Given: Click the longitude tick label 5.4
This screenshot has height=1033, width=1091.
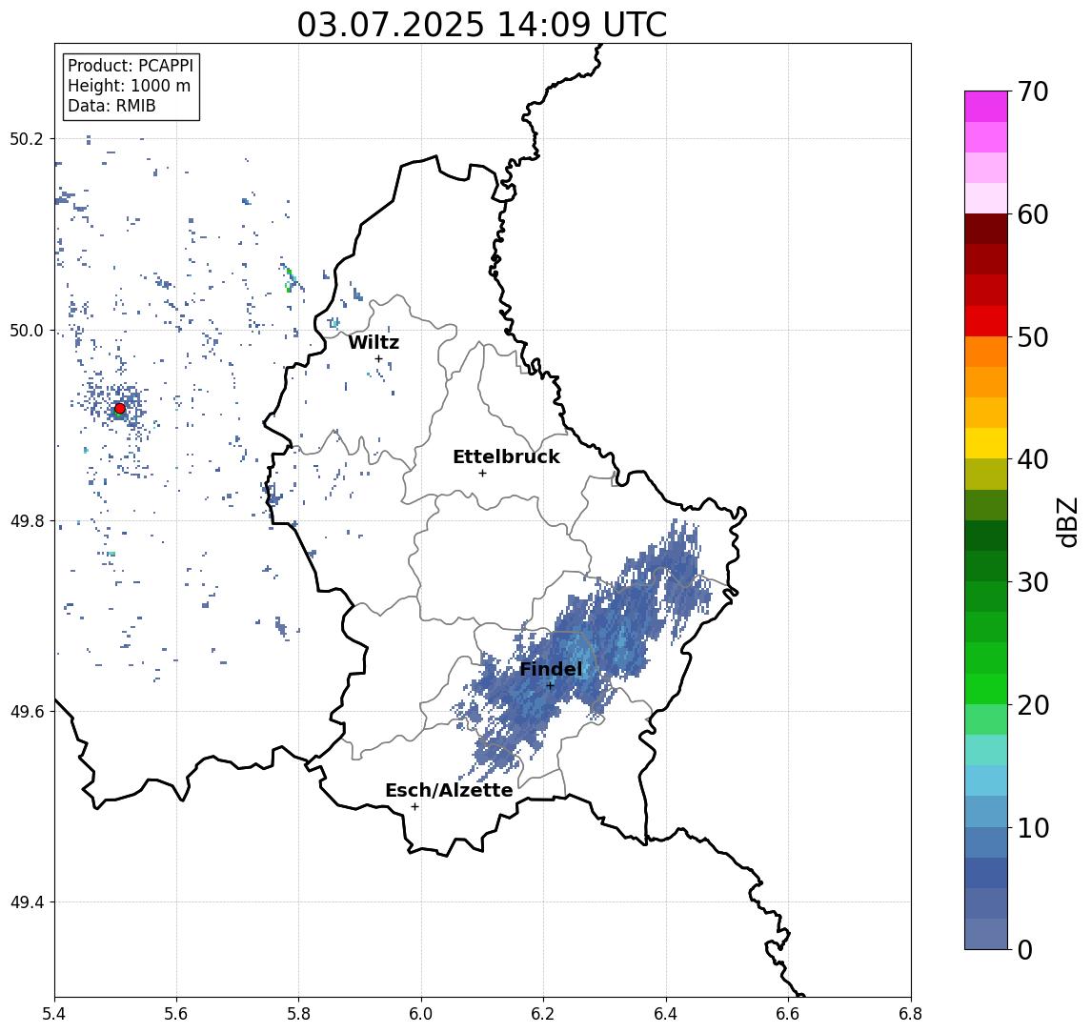Looking at the screenshot, I should [x=54, y=1014].
